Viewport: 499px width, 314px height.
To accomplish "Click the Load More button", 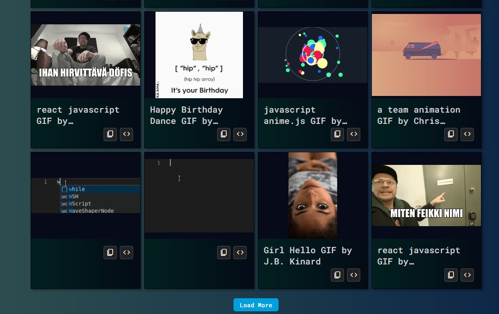I will point(256,305).
